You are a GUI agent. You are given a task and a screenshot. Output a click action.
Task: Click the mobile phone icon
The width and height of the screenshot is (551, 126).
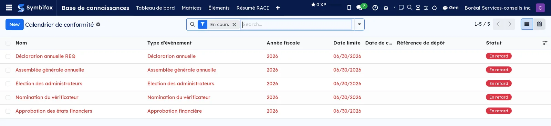click(349, 8)
